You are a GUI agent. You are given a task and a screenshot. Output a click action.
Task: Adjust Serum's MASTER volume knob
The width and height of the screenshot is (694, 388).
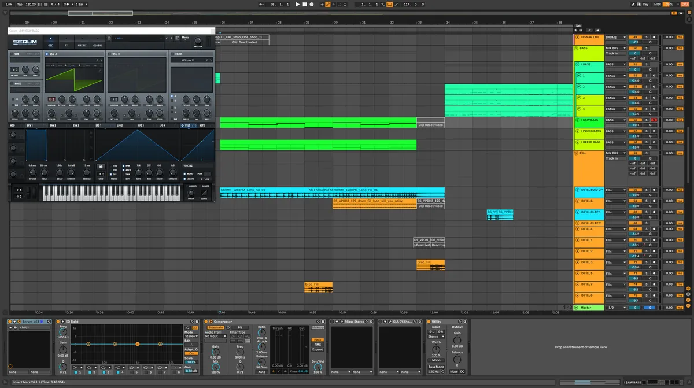(x=198, y=40)
